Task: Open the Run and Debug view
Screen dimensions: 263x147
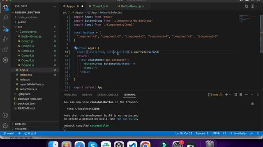Action: 5,39
